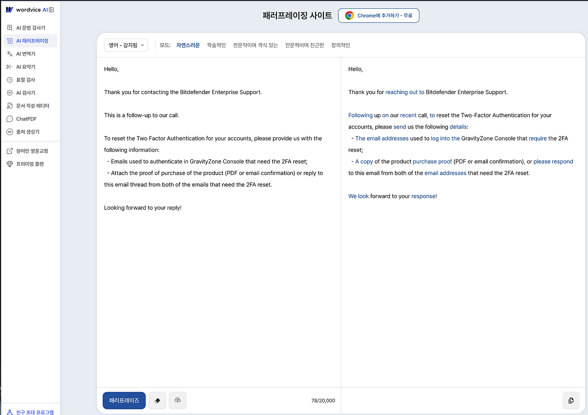Click the Chrome에 추가하기 - 무료 button

pos(379,16)
